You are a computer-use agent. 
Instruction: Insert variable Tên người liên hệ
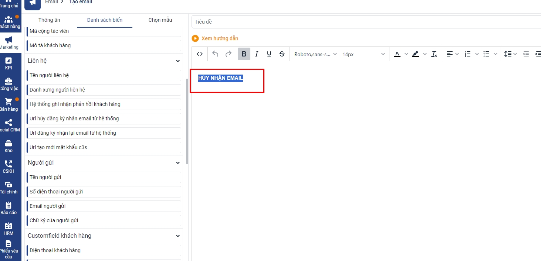pyautogui.click(x=104, y=75)
